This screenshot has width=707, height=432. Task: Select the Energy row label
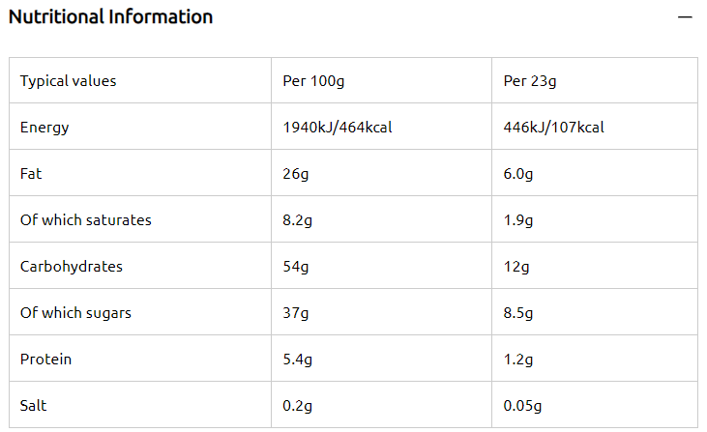click(x=44, y=128)
